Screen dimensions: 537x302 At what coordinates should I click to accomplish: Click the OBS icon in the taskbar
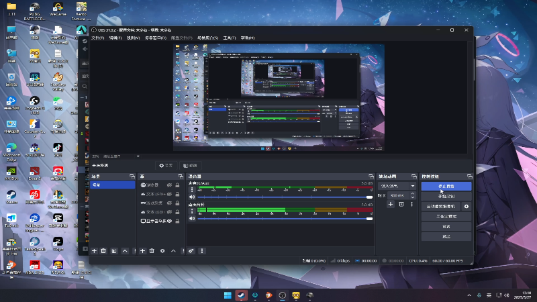(282, 295)
